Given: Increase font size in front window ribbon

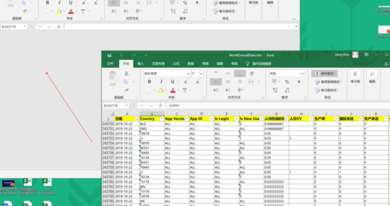Looking at the screenshot, I should pyautogui.click(x=186, y=82).
